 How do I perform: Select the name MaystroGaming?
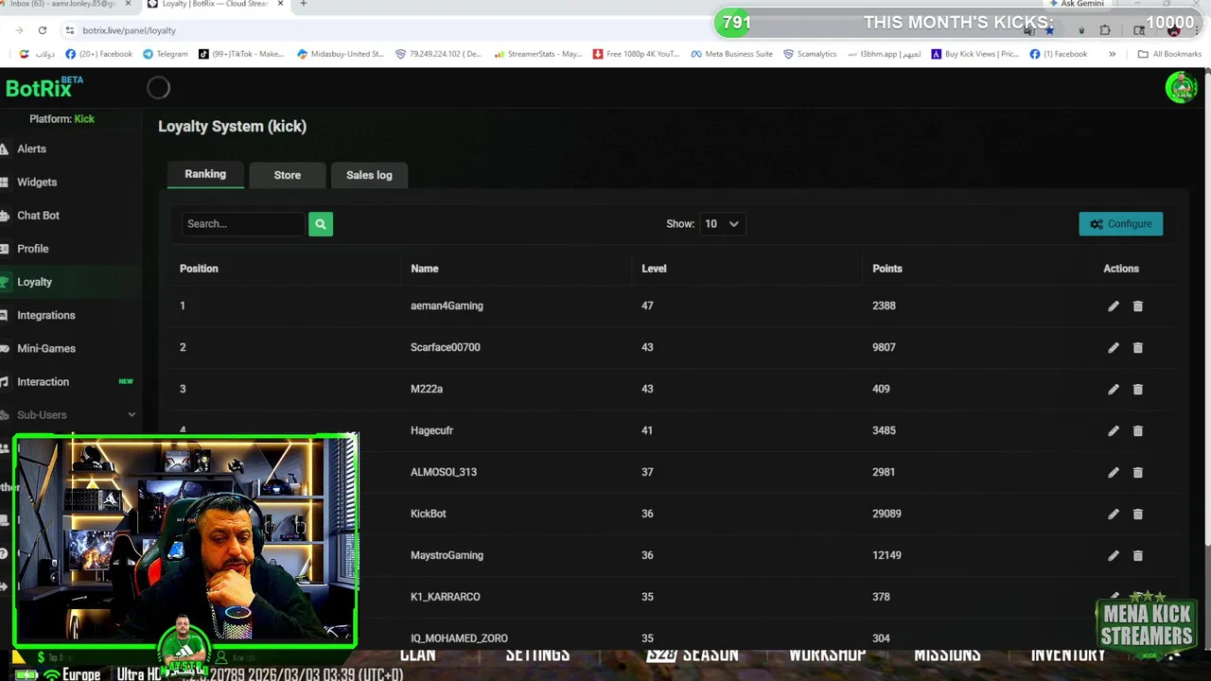pyautogui.click(x=447, y=555)
